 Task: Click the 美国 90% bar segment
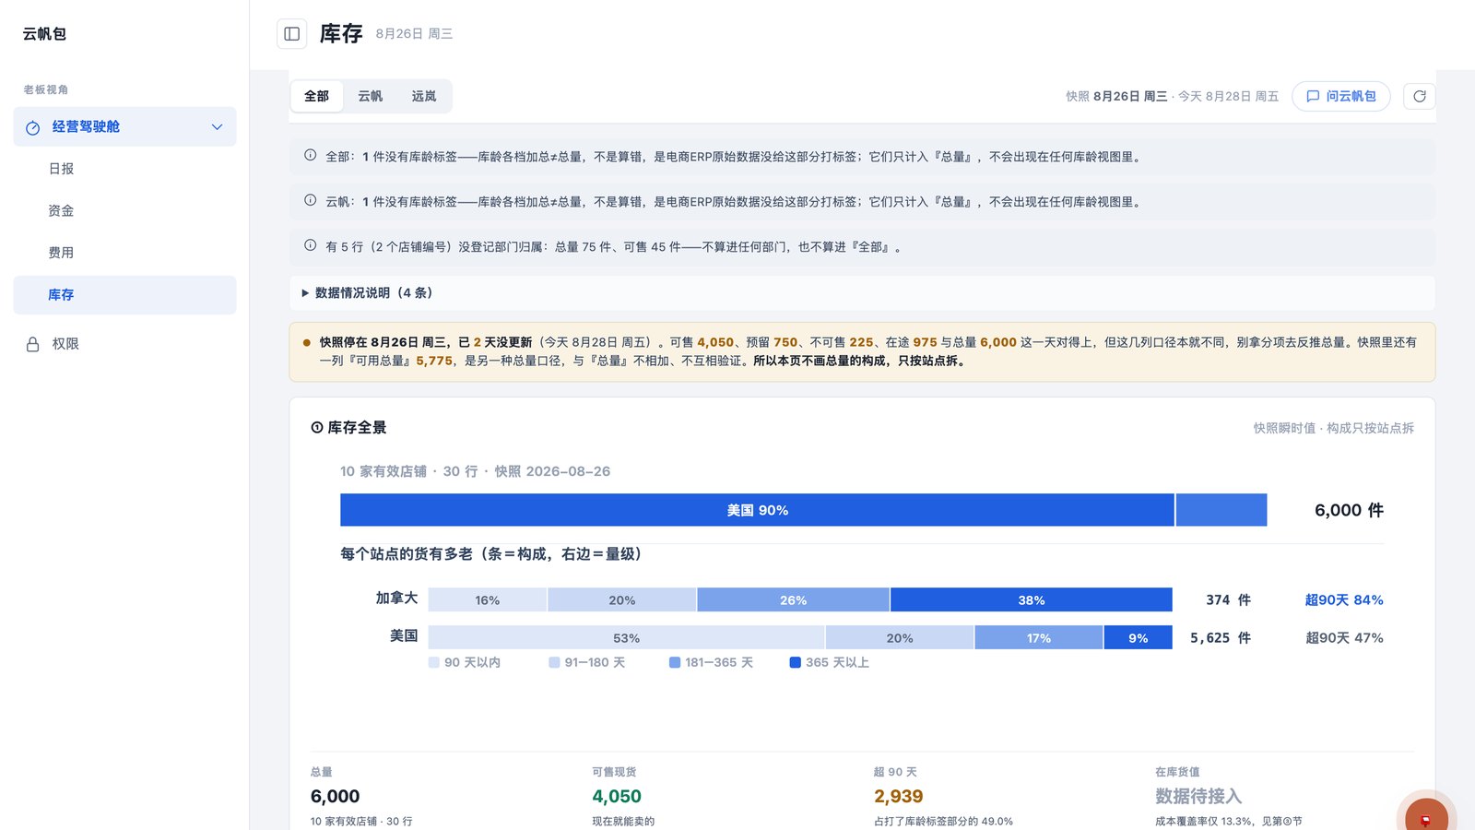[758, 510]
